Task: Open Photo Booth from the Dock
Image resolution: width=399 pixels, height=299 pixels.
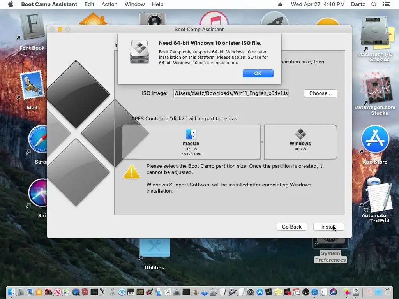Action: coord(48,292)
